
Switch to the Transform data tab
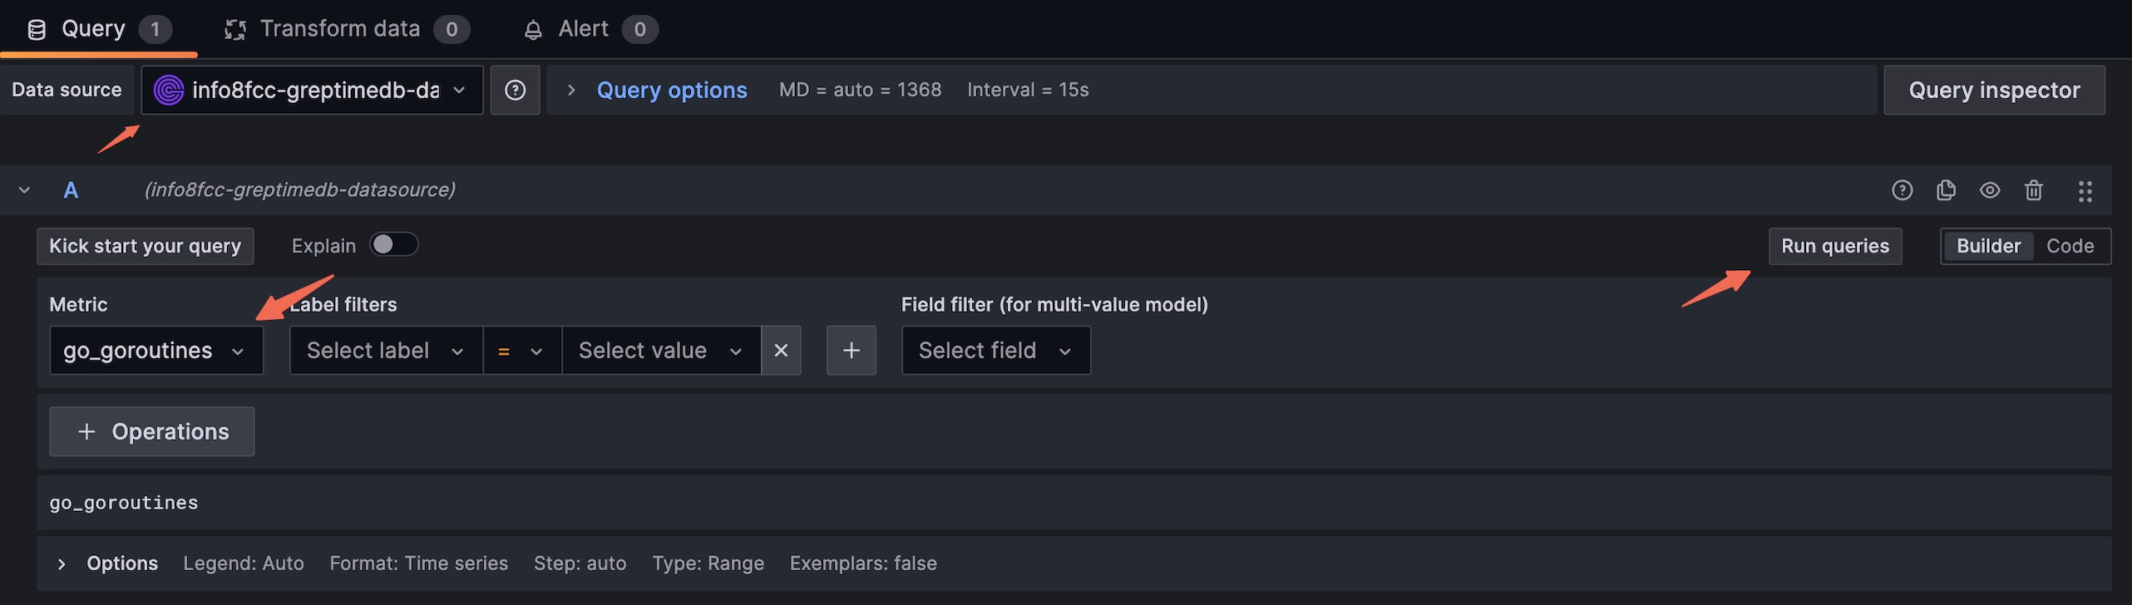341,28
